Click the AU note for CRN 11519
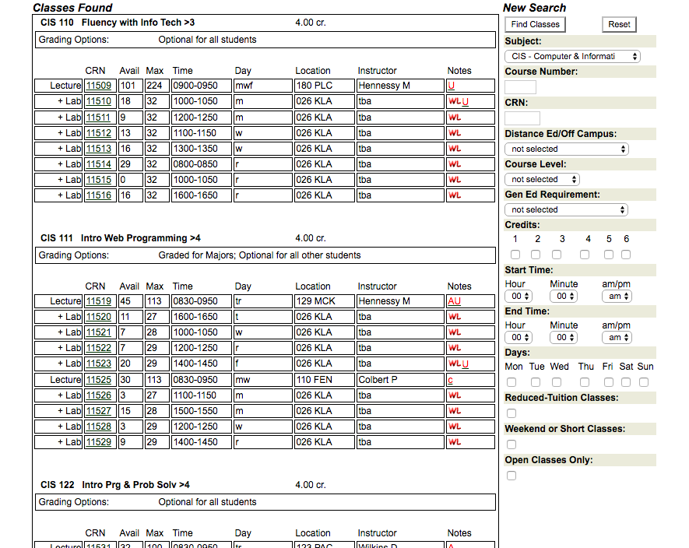 (x=455, y=301)
